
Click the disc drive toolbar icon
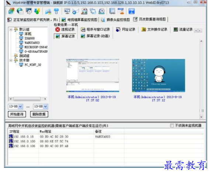(x=102, y=11)
